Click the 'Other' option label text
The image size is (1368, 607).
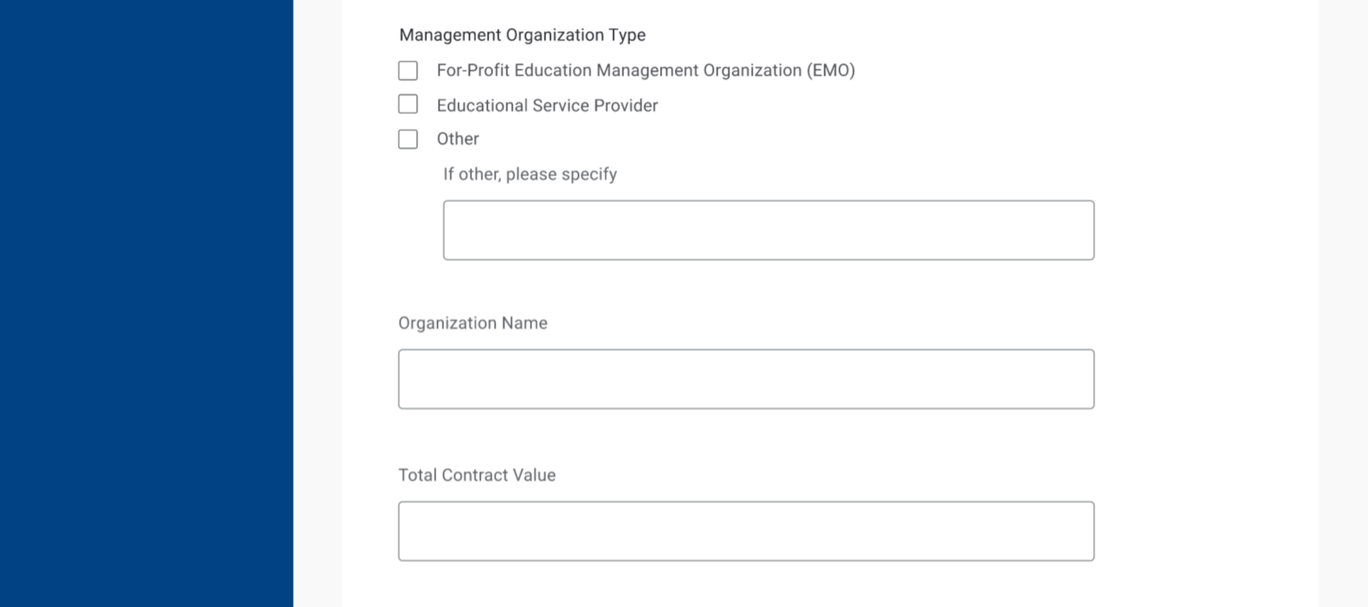click(x=457, y=139)
